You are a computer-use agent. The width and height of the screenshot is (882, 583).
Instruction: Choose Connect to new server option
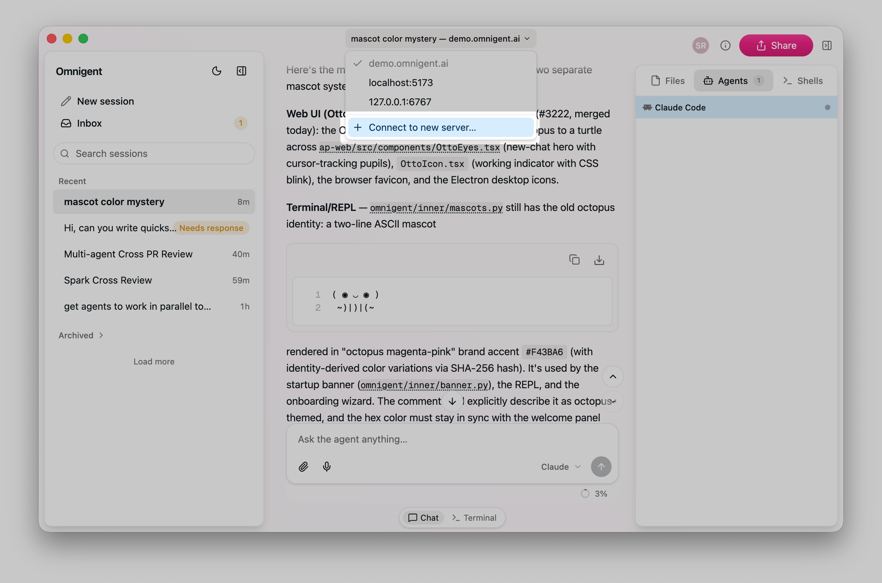[x=441, y=128]
